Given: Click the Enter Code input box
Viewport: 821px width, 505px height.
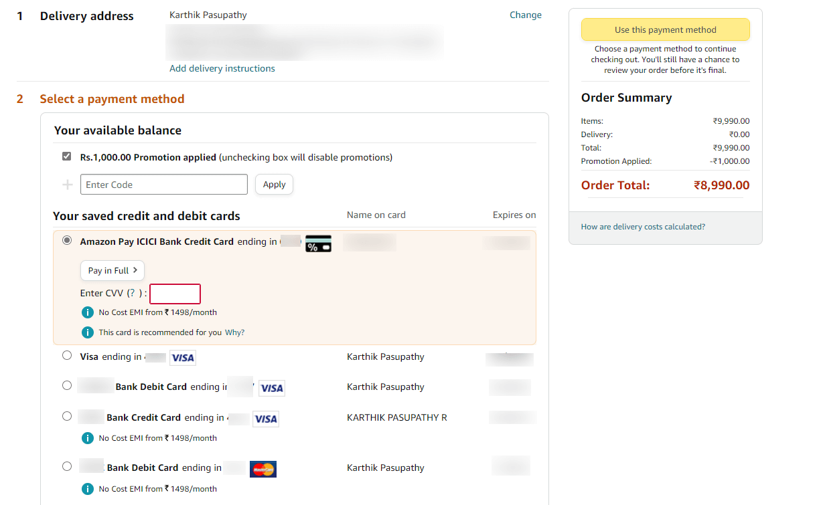Looking at the screenshot, I should [163, 184].
